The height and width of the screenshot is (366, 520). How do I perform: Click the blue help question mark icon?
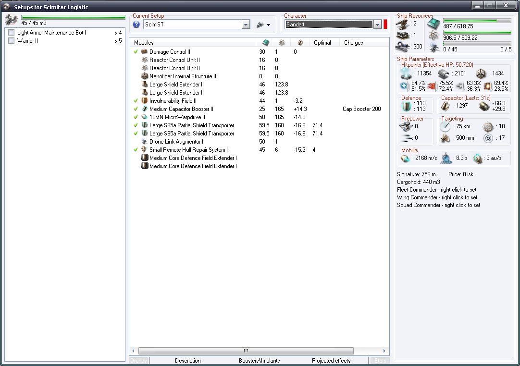click(136, 24)
